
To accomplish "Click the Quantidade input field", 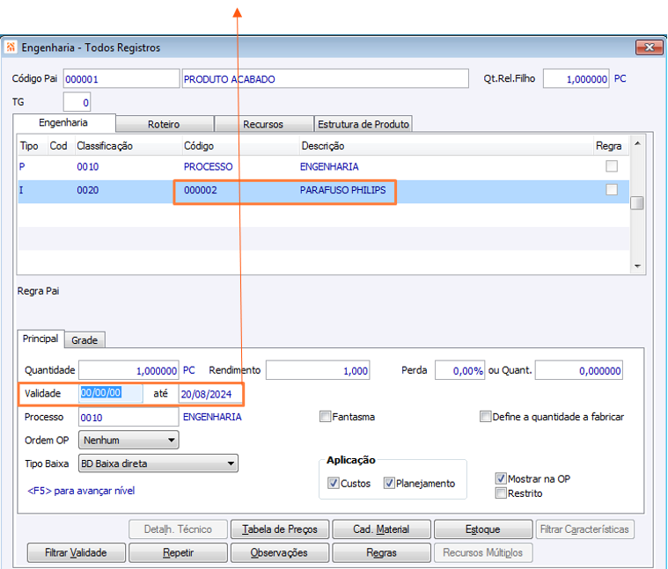I will tap(128, 370).
